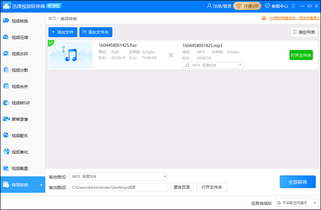Image resolution: width=321 pixels, height=210 pixels.
Task: Click the 注册/登录 text
Action: (222, 6)
